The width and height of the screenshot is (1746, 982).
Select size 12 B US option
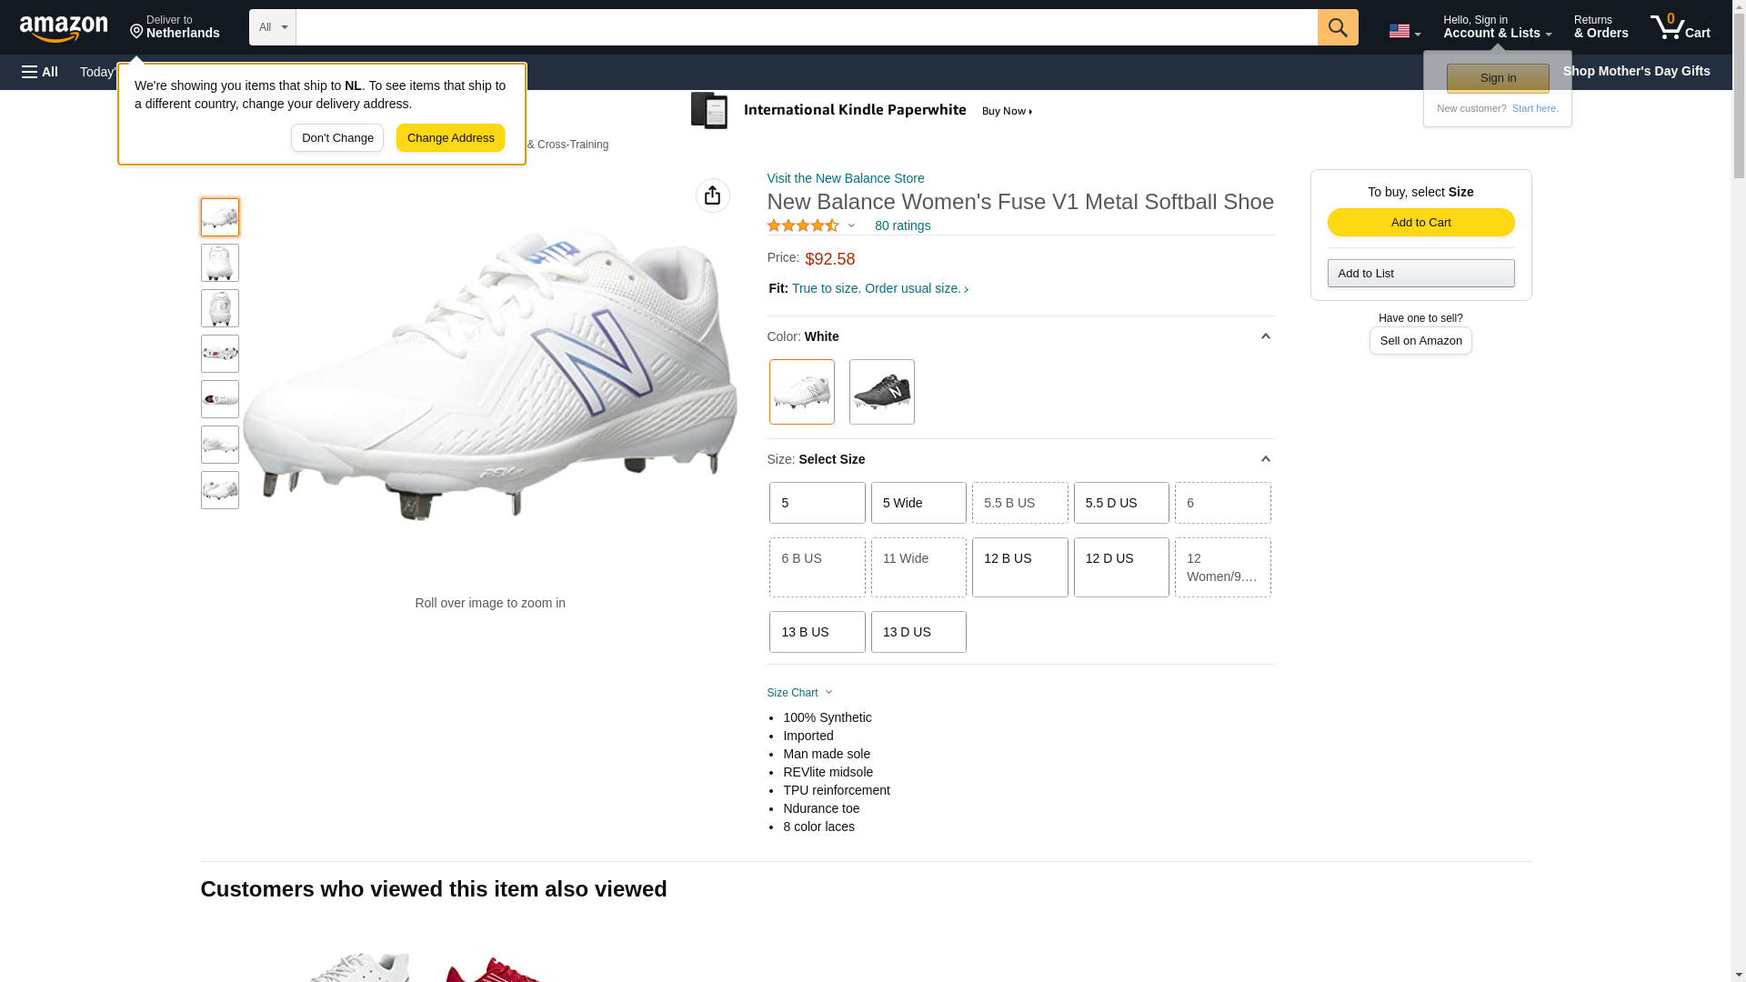[x=1018, y=566]
